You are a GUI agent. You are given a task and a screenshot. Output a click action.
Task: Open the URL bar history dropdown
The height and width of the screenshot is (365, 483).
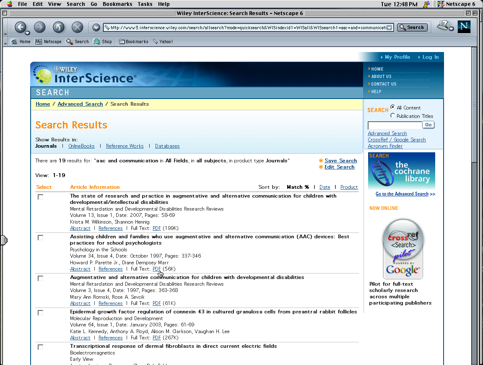390,28
